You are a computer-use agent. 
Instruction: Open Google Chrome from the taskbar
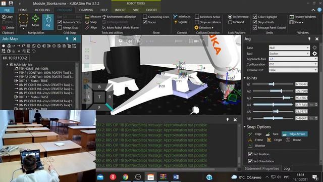click(125, 177)
